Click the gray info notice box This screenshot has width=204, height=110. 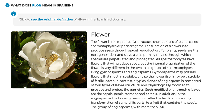tap(107, 19)
